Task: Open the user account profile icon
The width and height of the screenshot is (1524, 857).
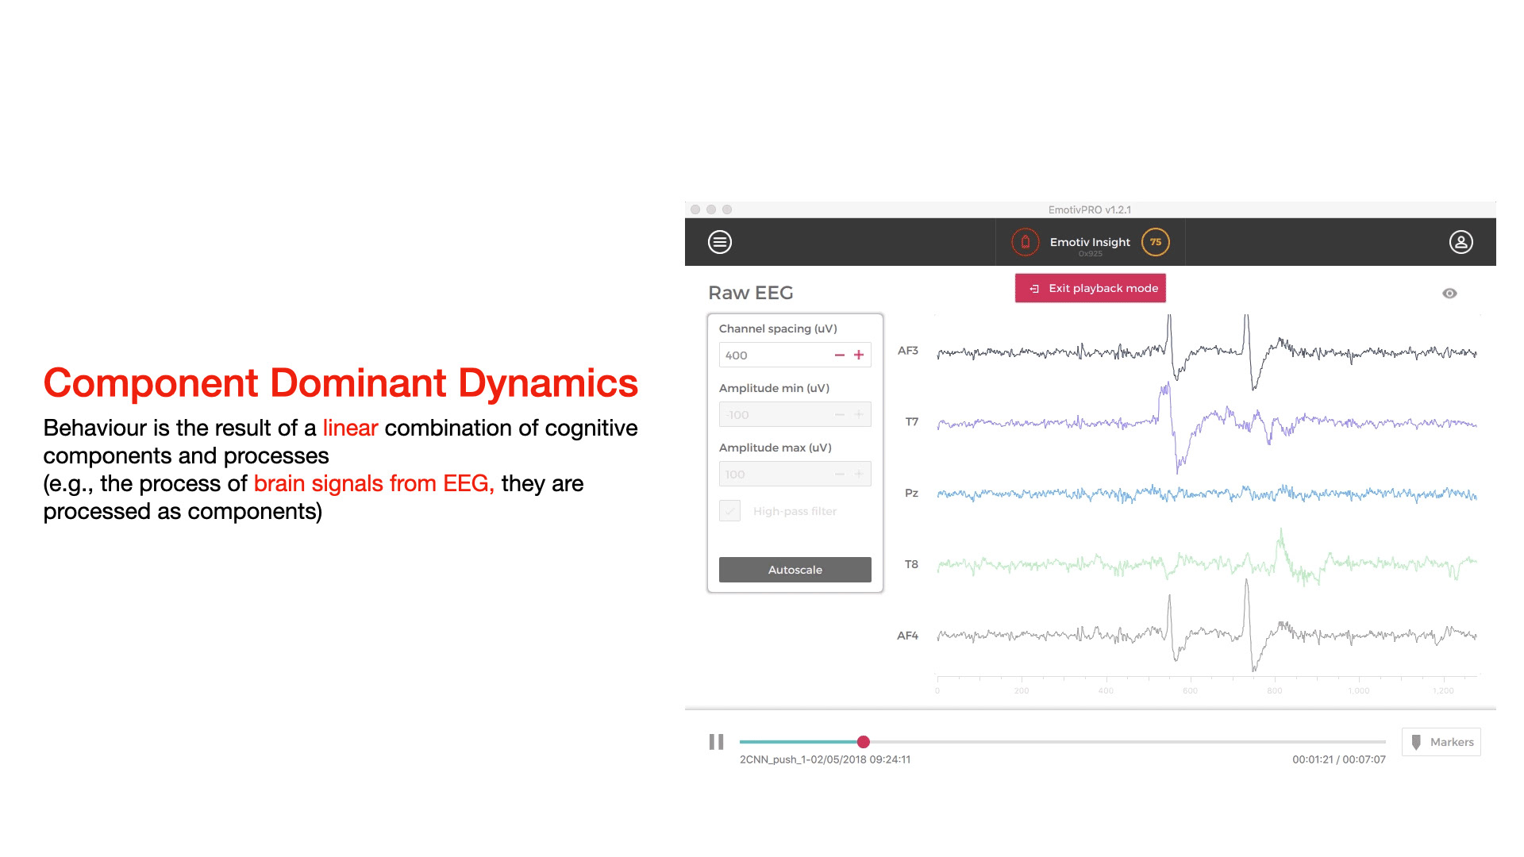Action: click(x=1460, y=242)
